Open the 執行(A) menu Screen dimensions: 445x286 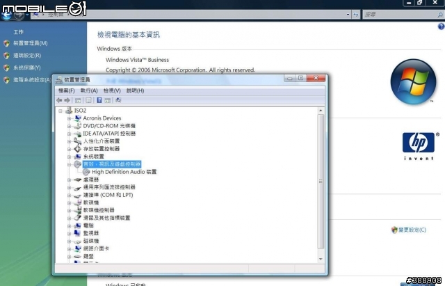[89, 90]
